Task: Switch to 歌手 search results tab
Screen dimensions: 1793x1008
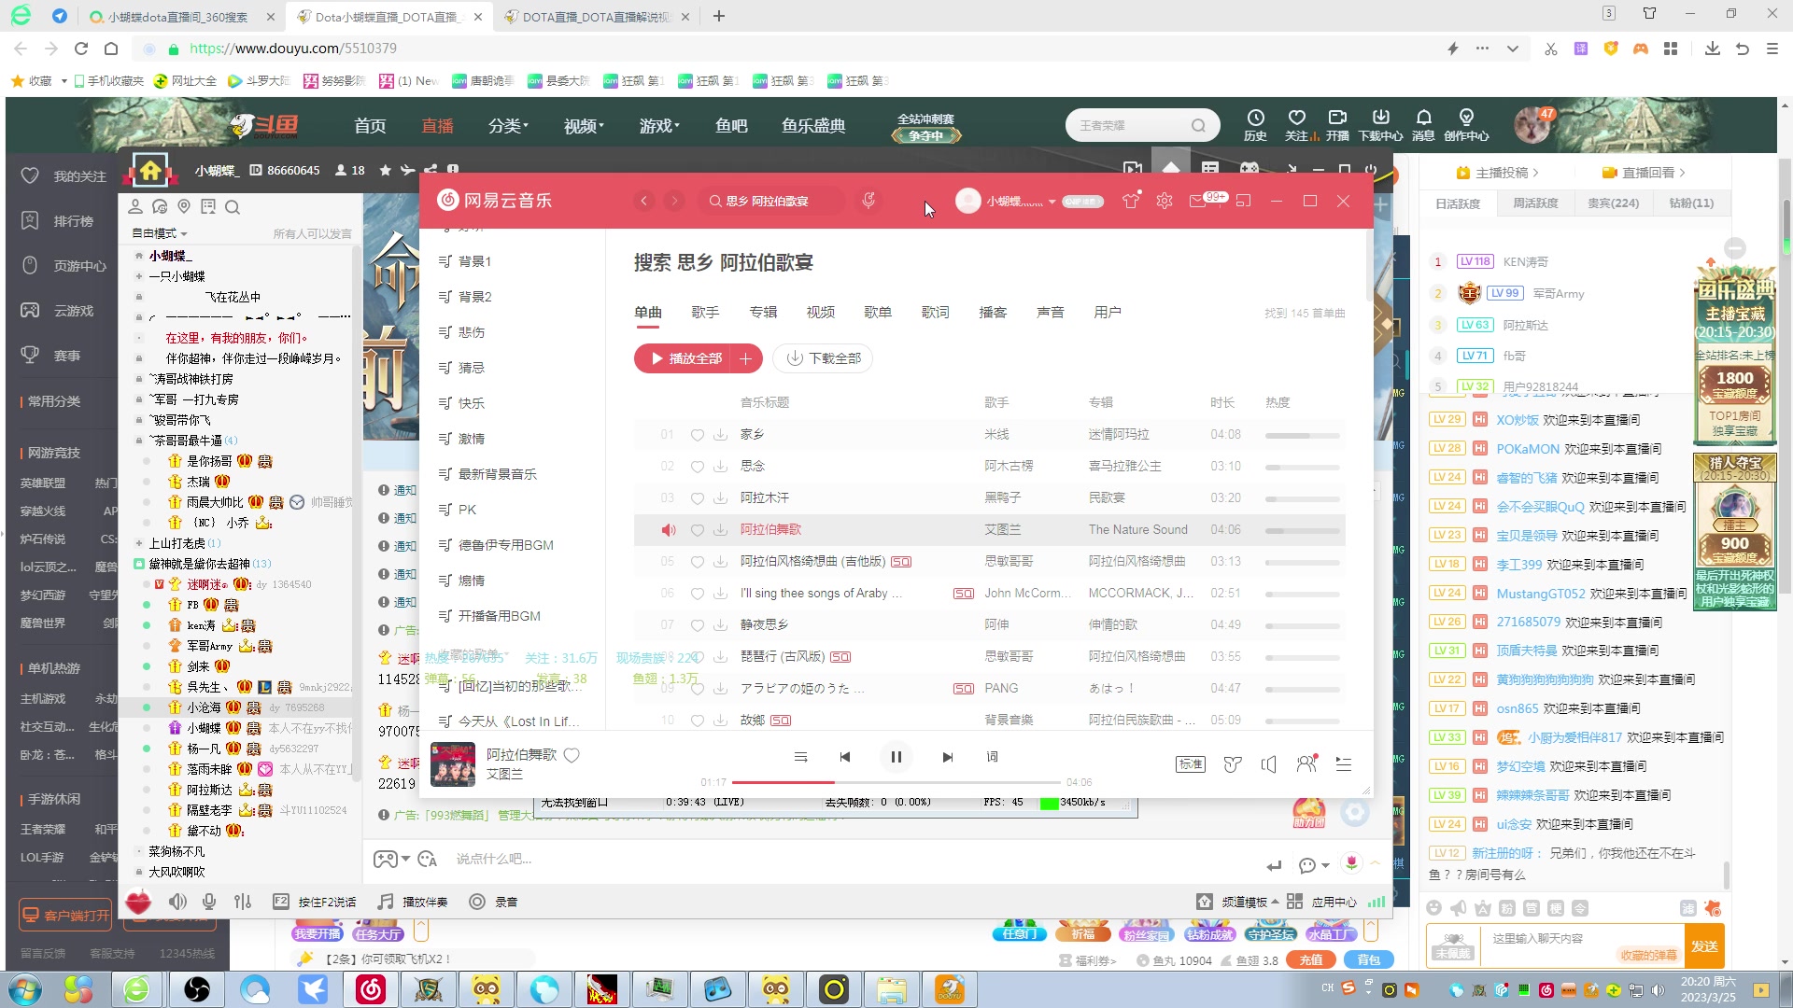Action: (705, 313)
